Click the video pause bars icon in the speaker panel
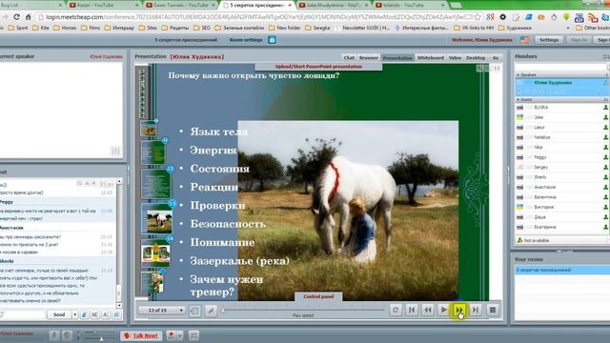The width and height of the screenshot is (610, 343). 115,151
